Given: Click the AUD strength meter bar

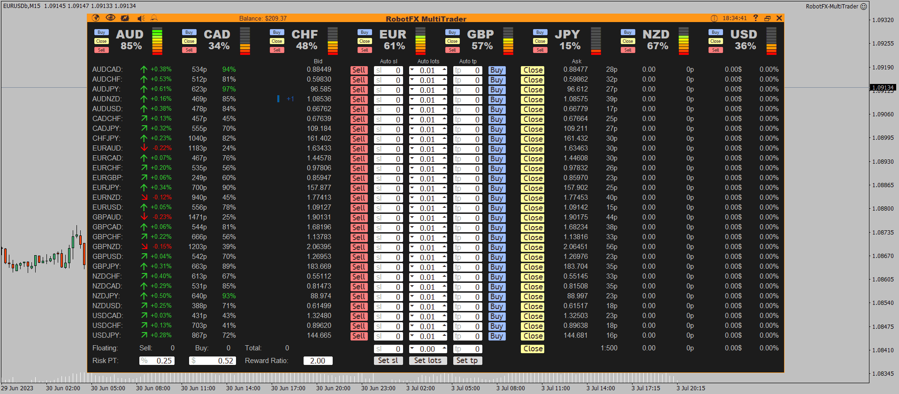Looking at the screenshot, I should click(157, 41).
